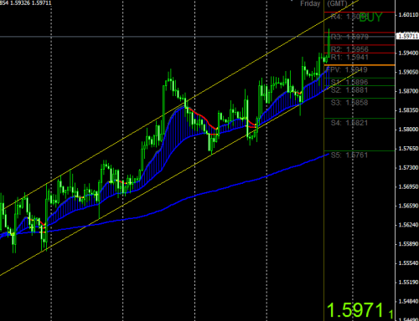Click the current price tag 1.59711 on axis
Image resolution: width=419 pixels, height=321 pixels.
pos(408,36)
